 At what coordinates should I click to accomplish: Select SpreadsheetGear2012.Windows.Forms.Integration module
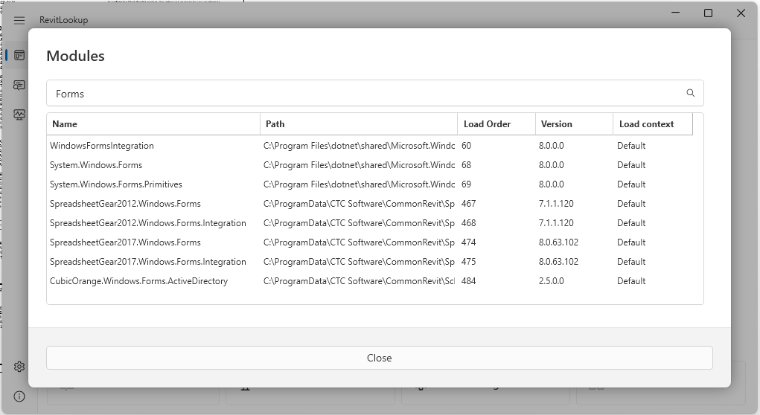148,223
